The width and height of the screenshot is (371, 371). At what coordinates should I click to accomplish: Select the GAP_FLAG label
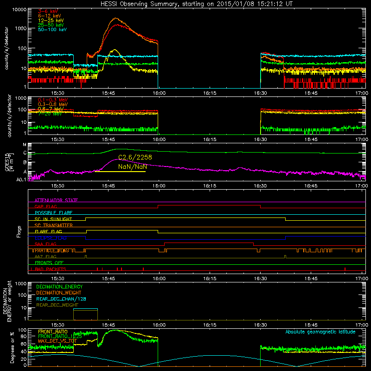[x=45, y=206]
